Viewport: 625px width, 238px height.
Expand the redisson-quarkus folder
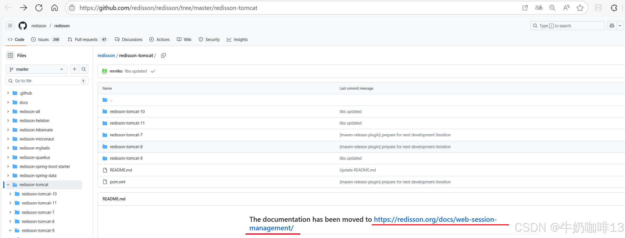(8, 157)
